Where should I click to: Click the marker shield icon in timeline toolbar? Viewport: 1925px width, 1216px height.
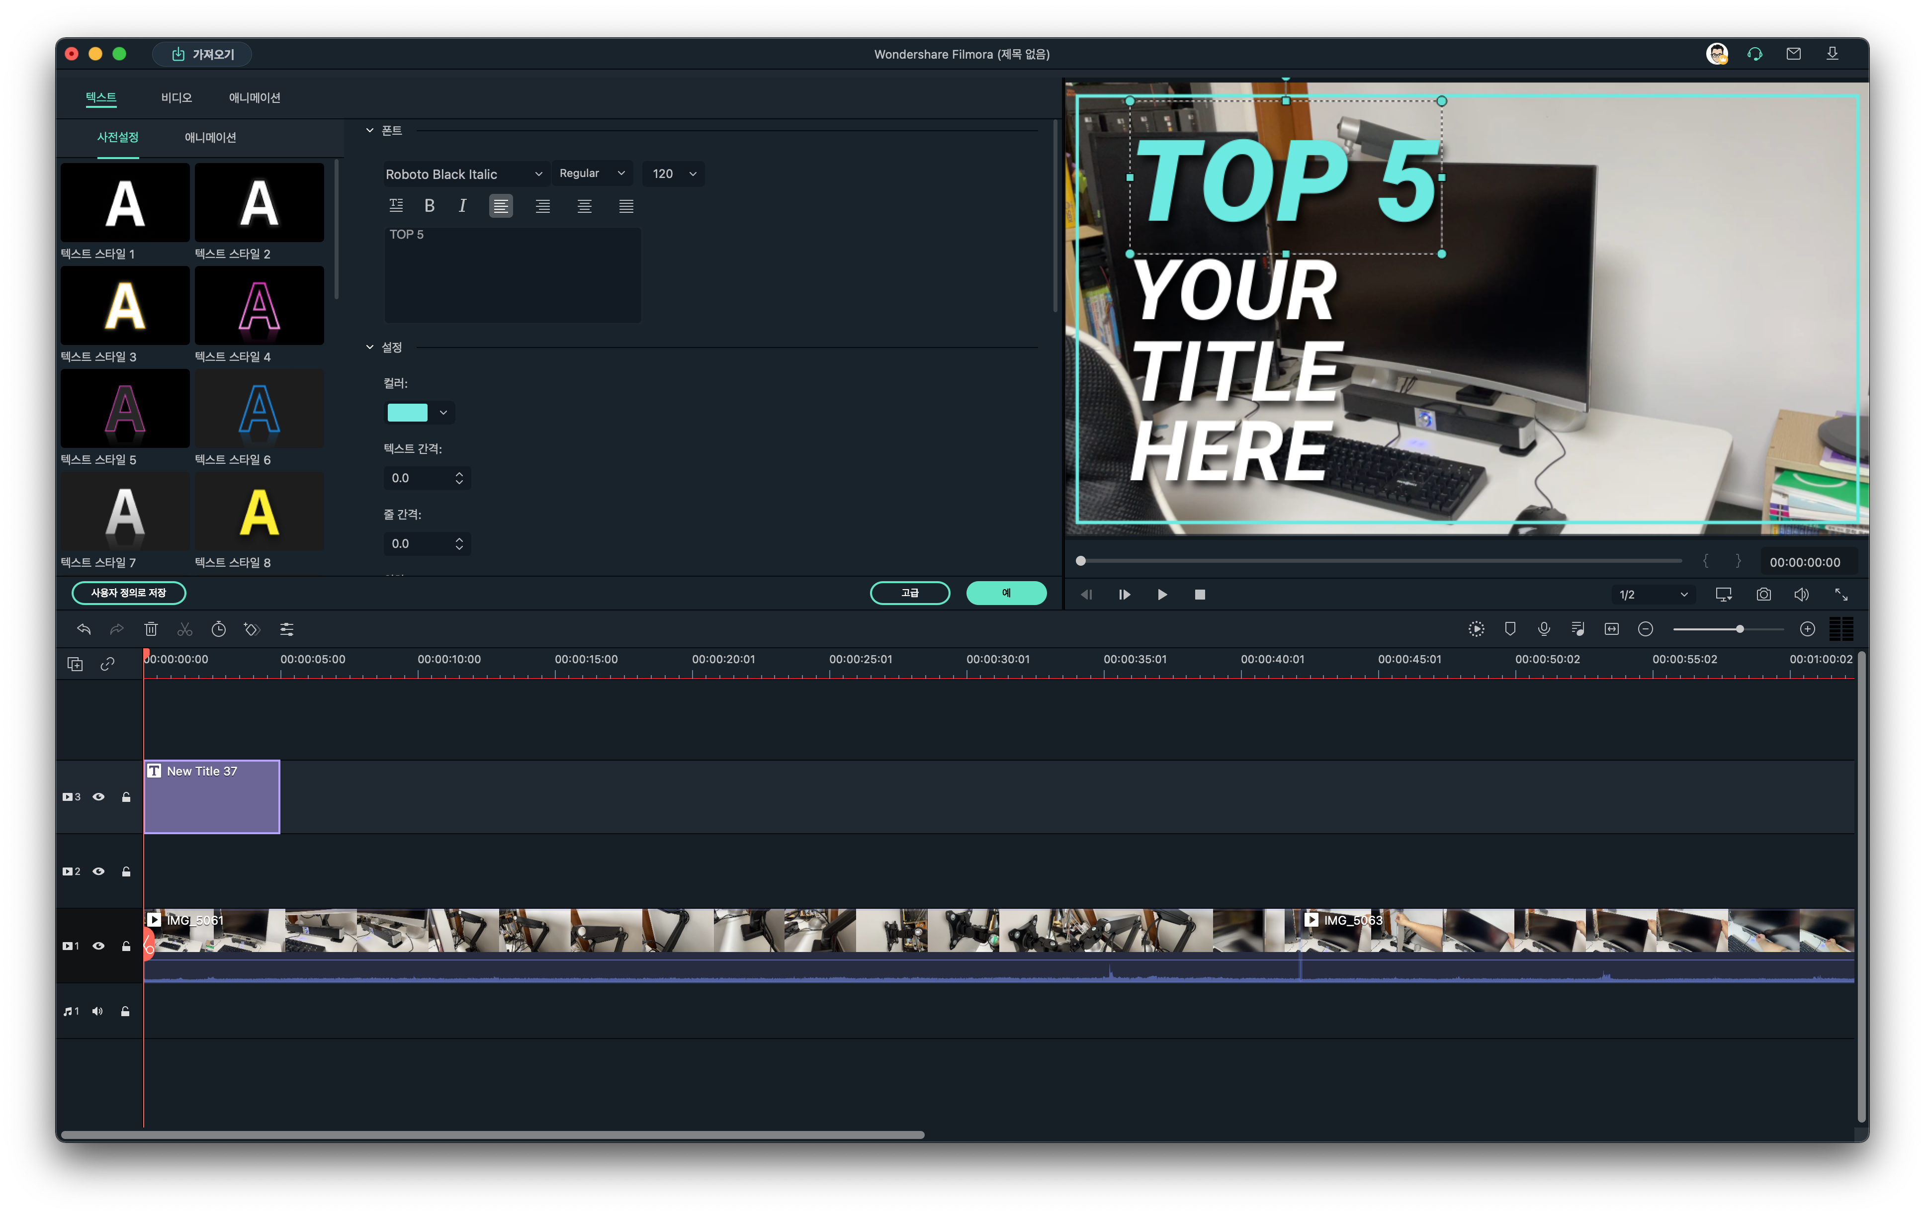(x=1510, y=629)
